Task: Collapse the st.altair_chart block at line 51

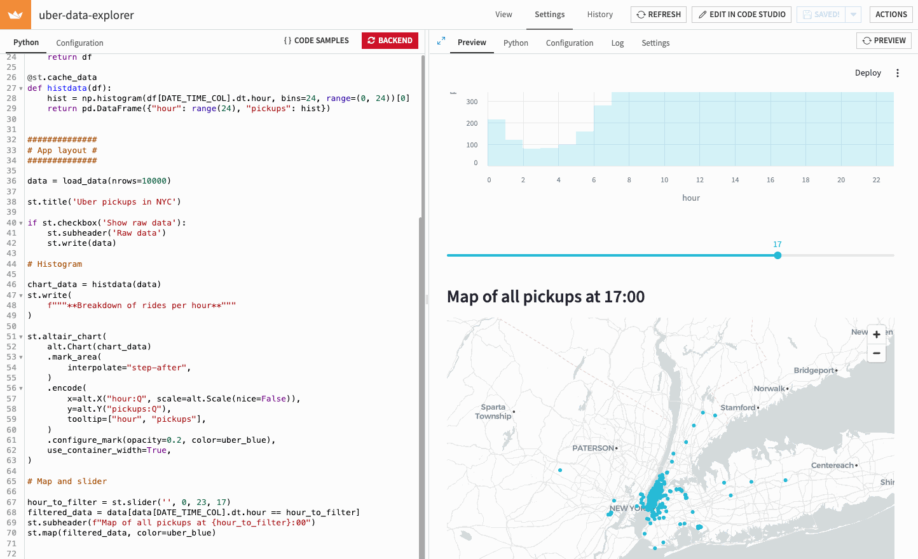Action: pyautogui.click(x=21, y=337)
